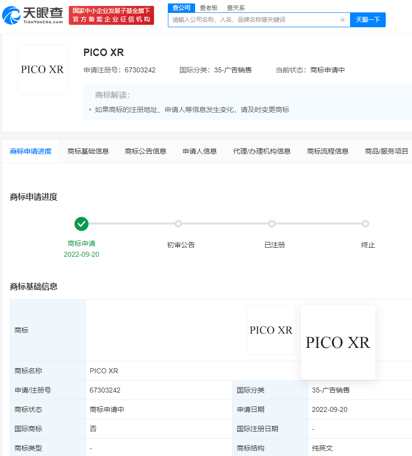Click the small PICO XR trademark thumbnail

tap(271, 330)
